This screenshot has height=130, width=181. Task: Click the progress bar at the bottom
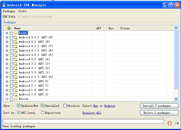(x=83, y=121)
